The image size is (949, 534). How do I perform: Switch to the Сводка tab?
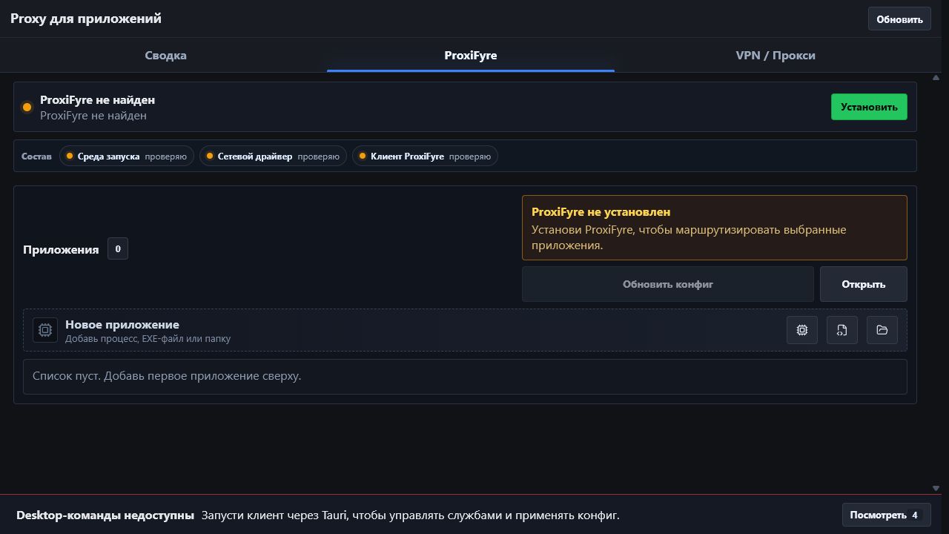165,55
